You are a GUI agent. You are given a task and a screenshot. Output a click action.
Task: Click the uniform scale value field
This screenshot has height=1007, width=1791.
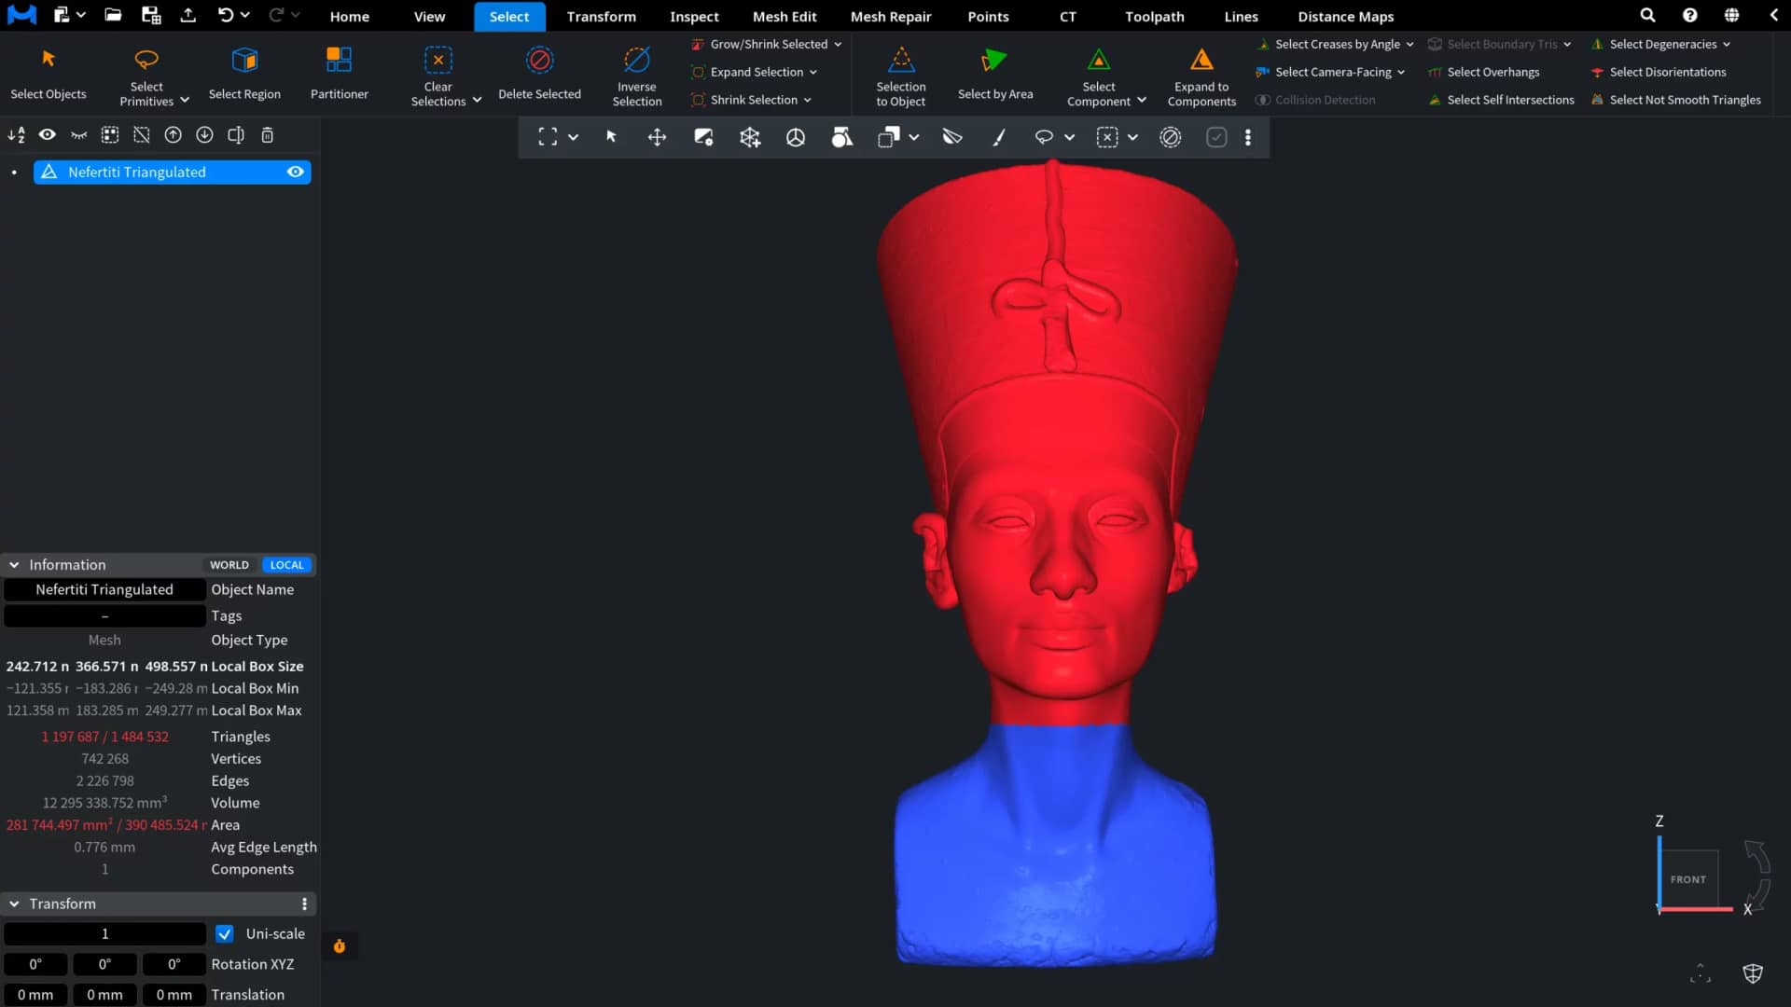pyautogui.click(x=104, y=933)
